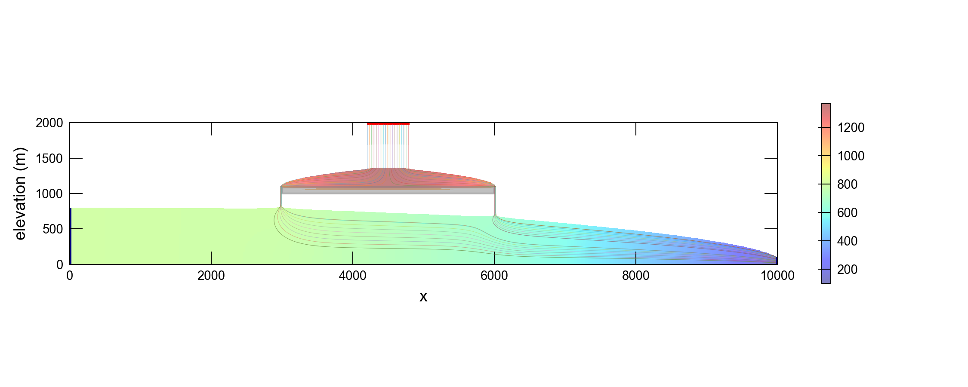Click the colorbar label 400

point(847,241)
